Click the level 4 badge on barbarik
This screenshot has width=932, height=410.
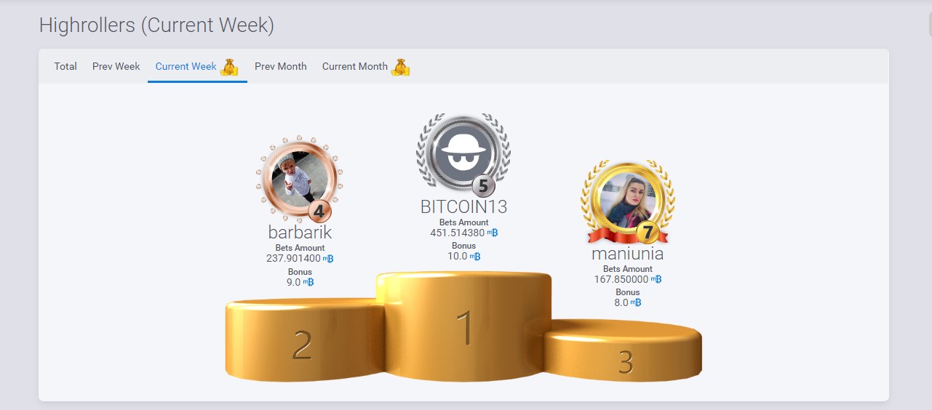pos(320,211)
